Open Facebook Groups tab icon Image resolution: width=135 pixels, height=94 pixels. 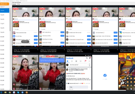click(x=76, y=61)
